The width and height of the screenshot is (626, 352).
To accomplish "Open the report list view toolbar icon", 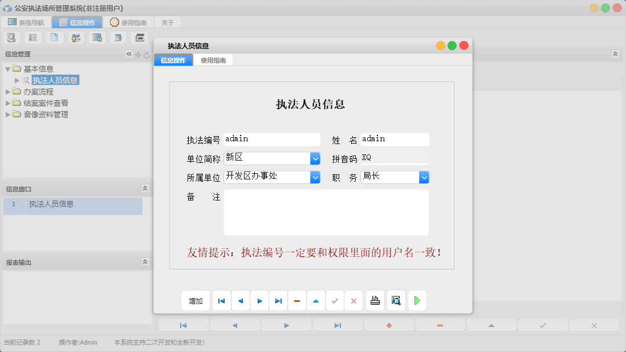I will 32,37.
